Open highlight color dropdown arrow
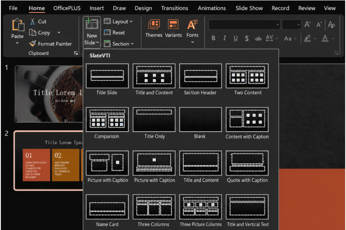Screen dimensions: 346x230 coord(315,39)
